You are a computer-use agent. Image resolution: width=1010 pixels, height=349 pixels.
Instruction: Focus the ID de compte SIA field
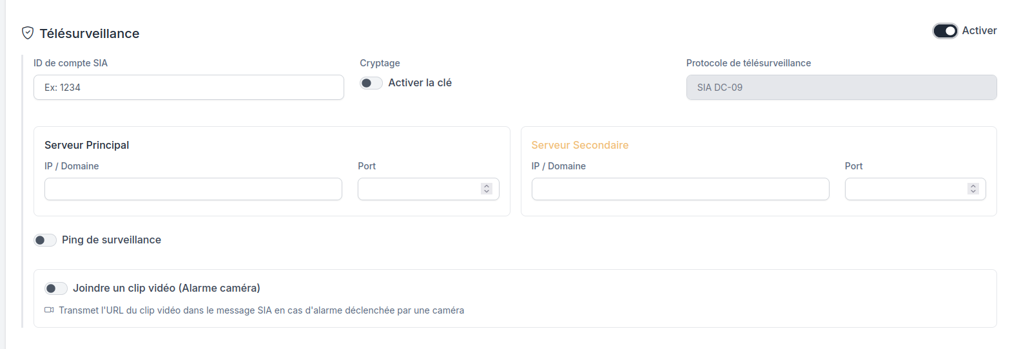coord(189,88)
